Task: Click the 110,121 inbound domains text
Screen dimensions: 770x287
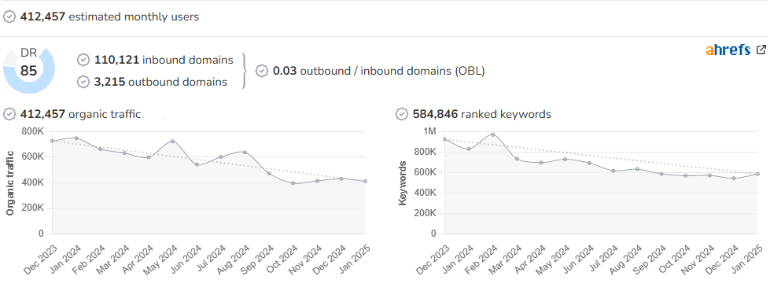Action: [x=164, y=60]
